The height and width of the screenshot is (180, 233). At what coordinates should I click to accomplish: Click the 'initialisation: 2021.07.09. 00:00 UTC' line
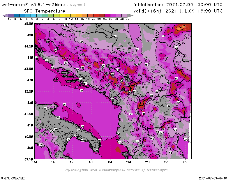coord(178,5)
